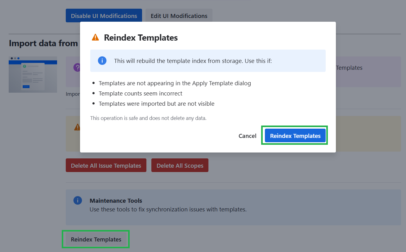Click the imported but not visible bullet
This screenshot has height=252, width=406.
[156, 104]
